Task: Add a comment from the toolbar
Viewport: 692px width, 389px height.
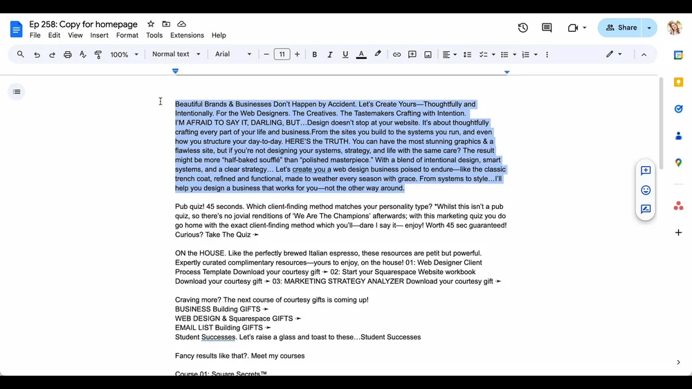Action: pos(412,54)
